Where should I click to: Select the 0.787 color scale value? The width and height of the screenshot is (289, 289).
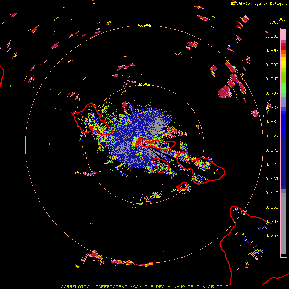[272, 93]
